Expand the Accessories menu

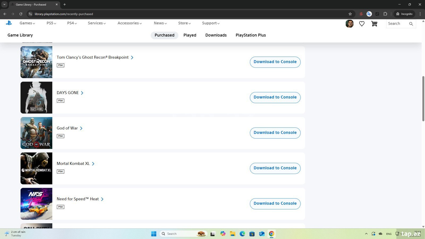[130, 23]
